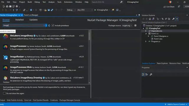Check Do not show this again

coord(4,93)
